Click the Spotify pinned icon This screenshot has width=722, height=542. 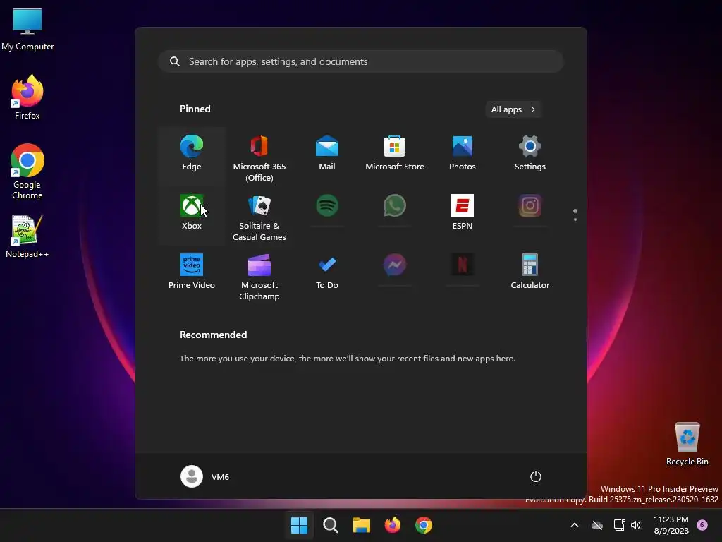327,205
